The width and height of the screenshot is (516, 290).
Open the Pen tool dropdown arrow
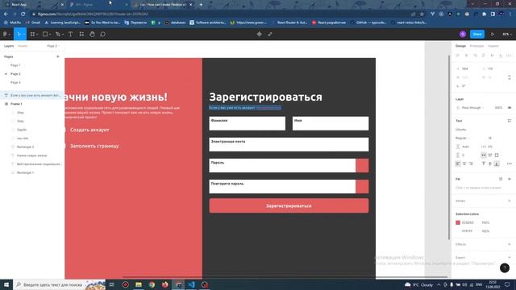[x=63, y=35]
